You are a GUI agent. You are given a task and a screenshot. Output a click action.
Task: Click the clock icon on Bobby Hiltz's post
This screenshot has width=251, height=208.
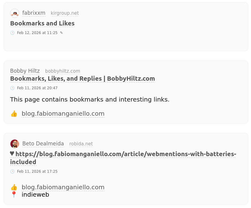pyautogui.click(x=12, y=88)
